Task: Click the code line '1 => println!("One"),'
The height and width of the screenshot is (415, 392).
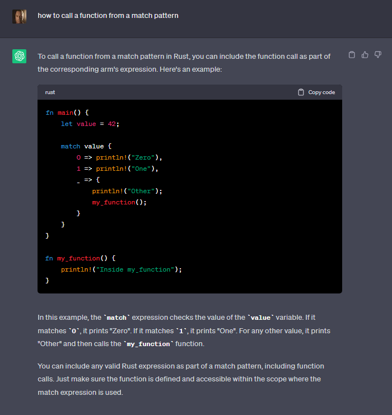Action: (x=117, y=169)
